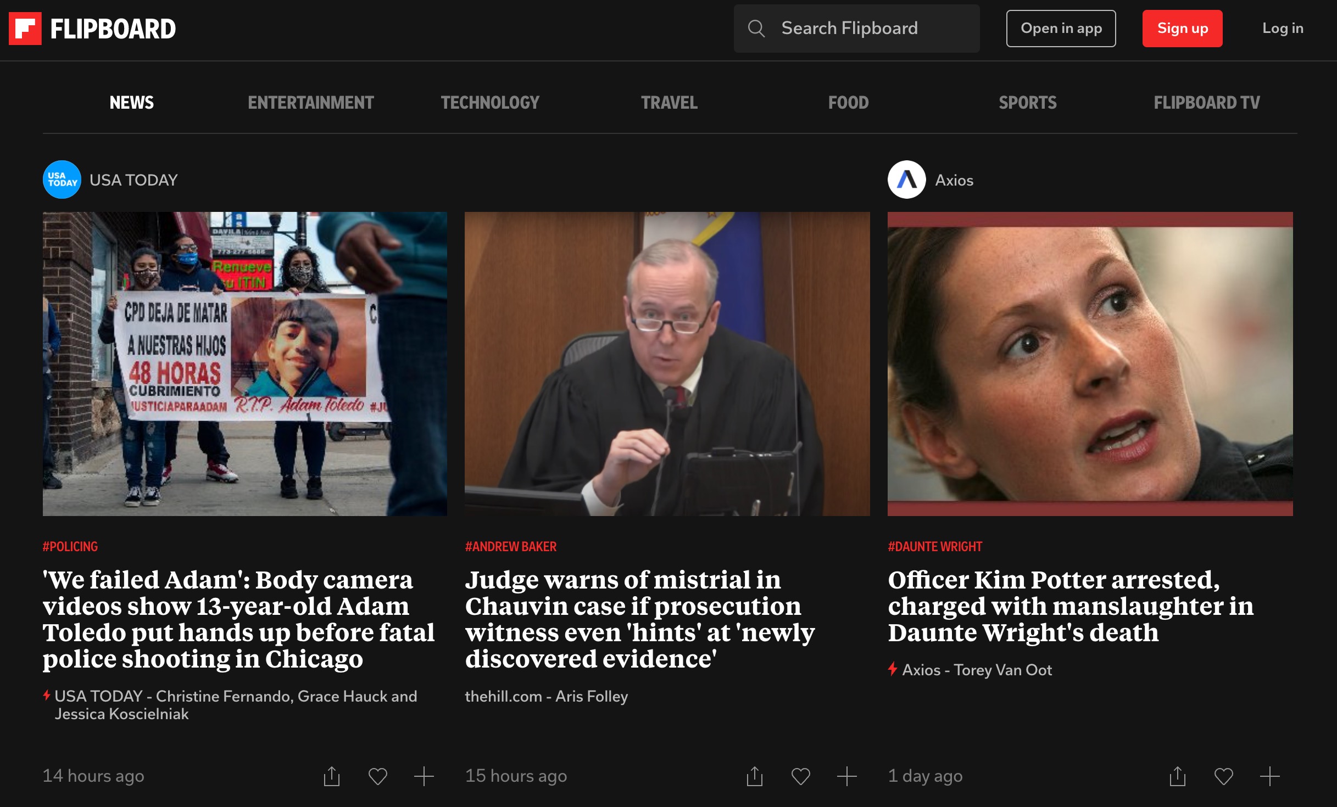Open the Axios publisher logo
The image size is (1337, 807).
click(x=906, y=180)
